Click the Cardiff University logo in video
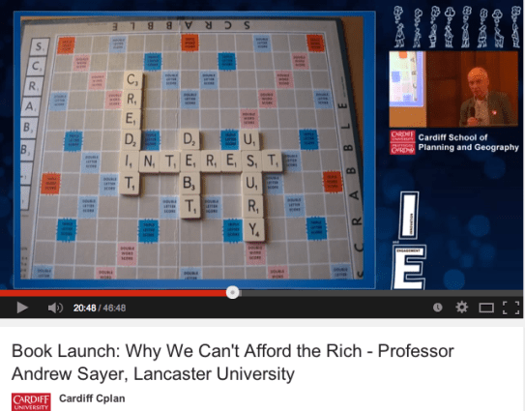This screenshot has width=525, height=411. [x=402, y=142]
